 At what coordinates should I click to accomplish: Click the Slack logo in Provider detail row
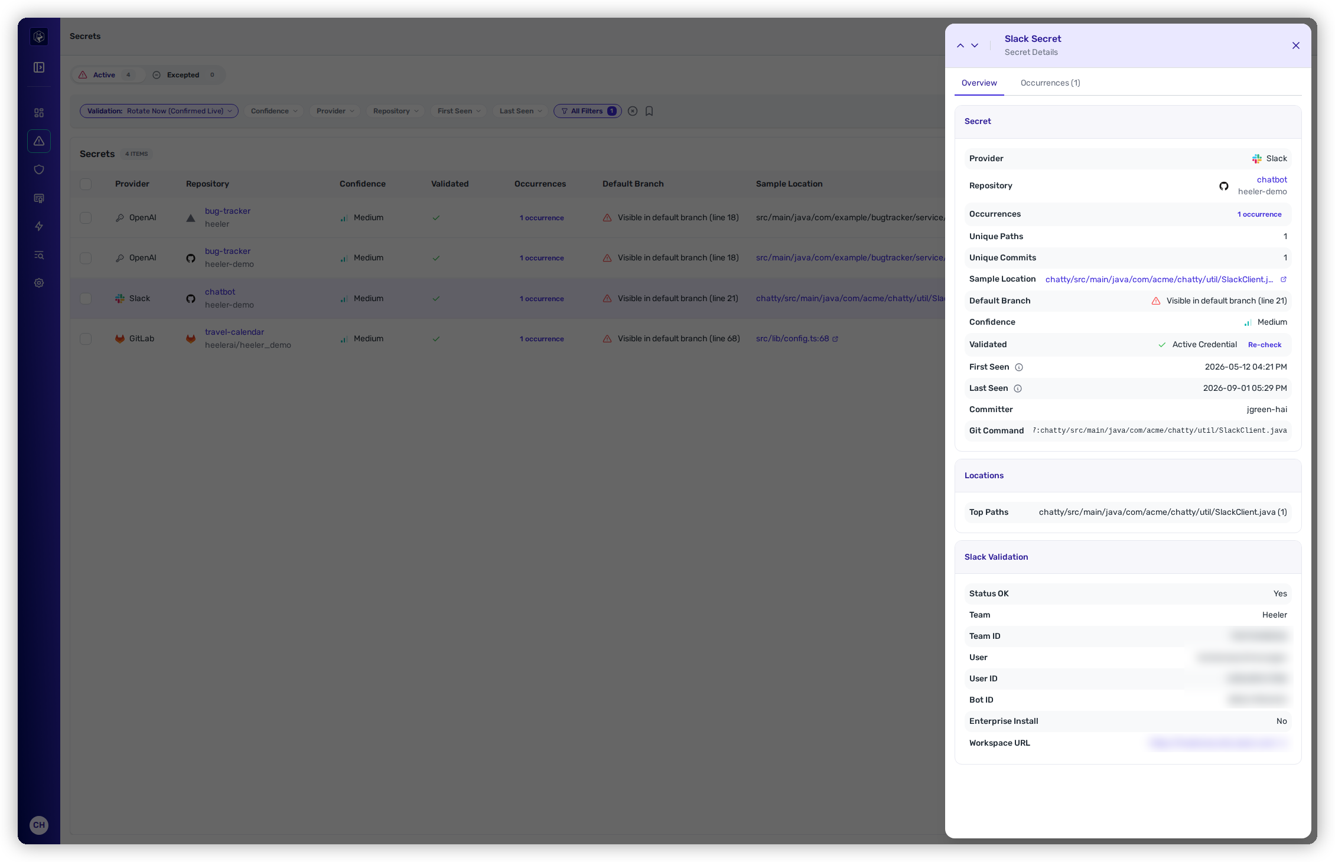pyautogui.click(x=1257, y=159)
